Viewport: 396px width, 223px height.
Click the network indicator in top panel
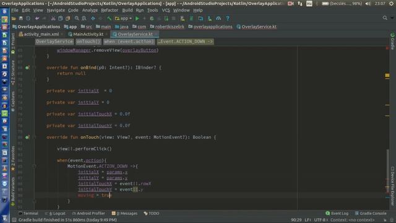coord(300,4)
